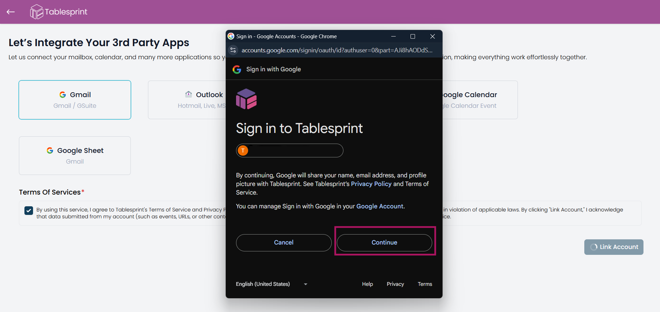660x312 pixels.
Task: Click the Google icon on the Gmail card
Action: pyautogui.click(x=63, y=95)
